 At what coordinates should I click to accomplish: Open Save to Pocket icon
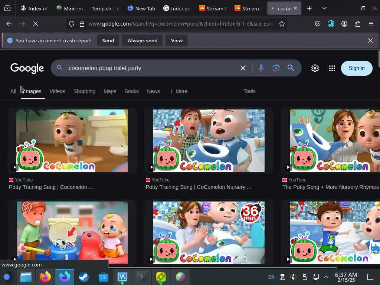[318, 24]
